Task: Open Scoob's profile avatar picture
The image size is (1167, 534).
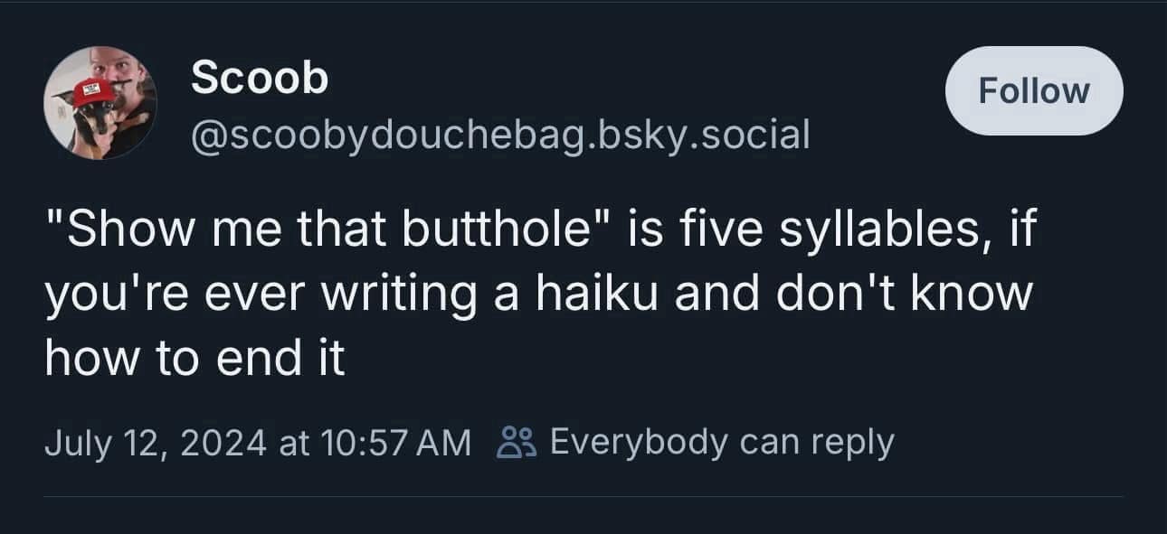Action: pos(100,102)
